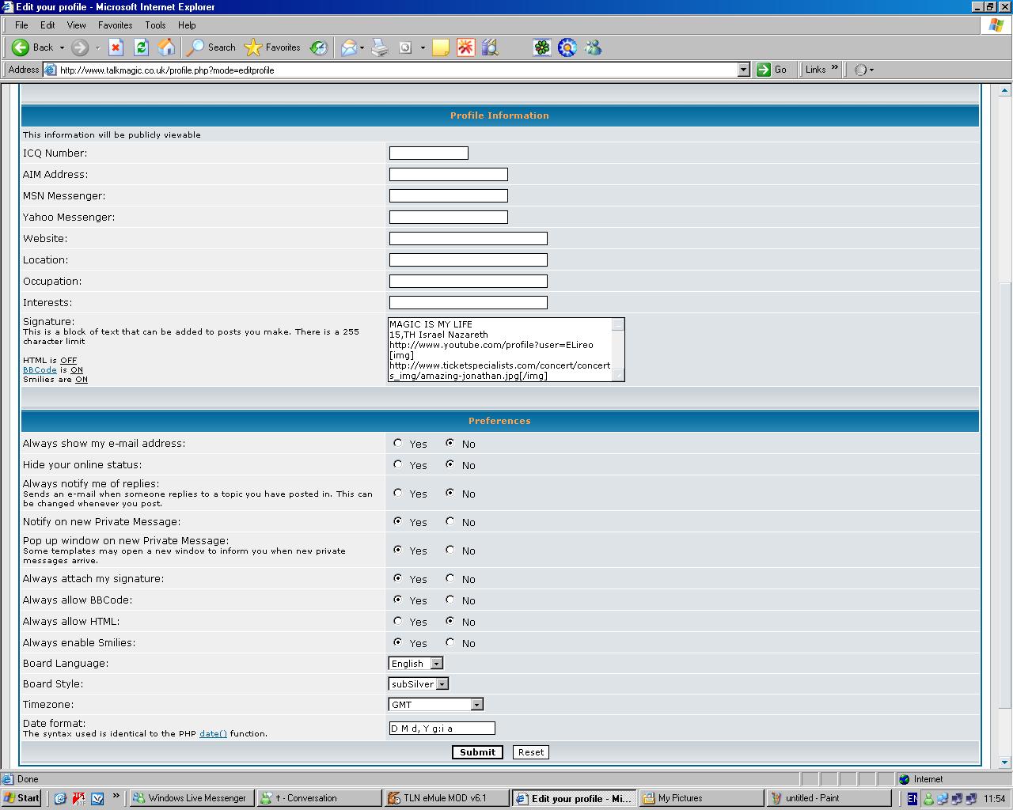Image resolution: width=1013 pixels, height=810 pixels.
Task: Refresh the page with the Refresh icon
Action: click(141, 47)
